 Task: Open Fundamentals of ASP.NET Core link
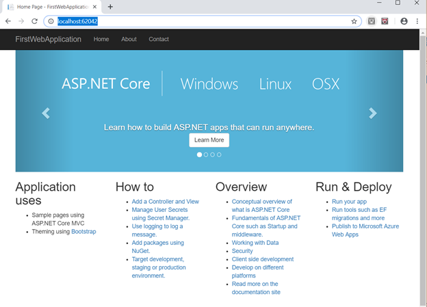(x=266, y=226)
